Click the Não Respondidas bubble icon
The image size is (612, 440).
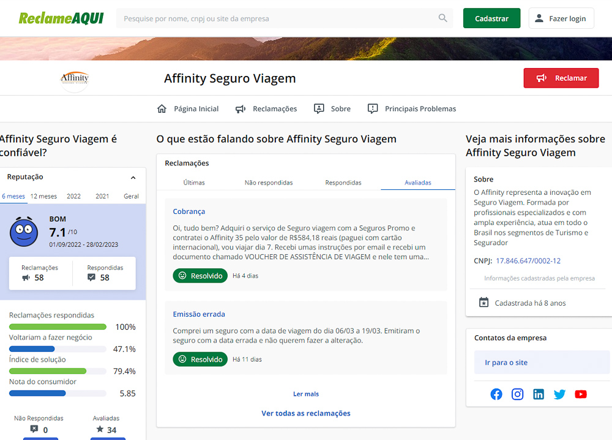(34, 429)
